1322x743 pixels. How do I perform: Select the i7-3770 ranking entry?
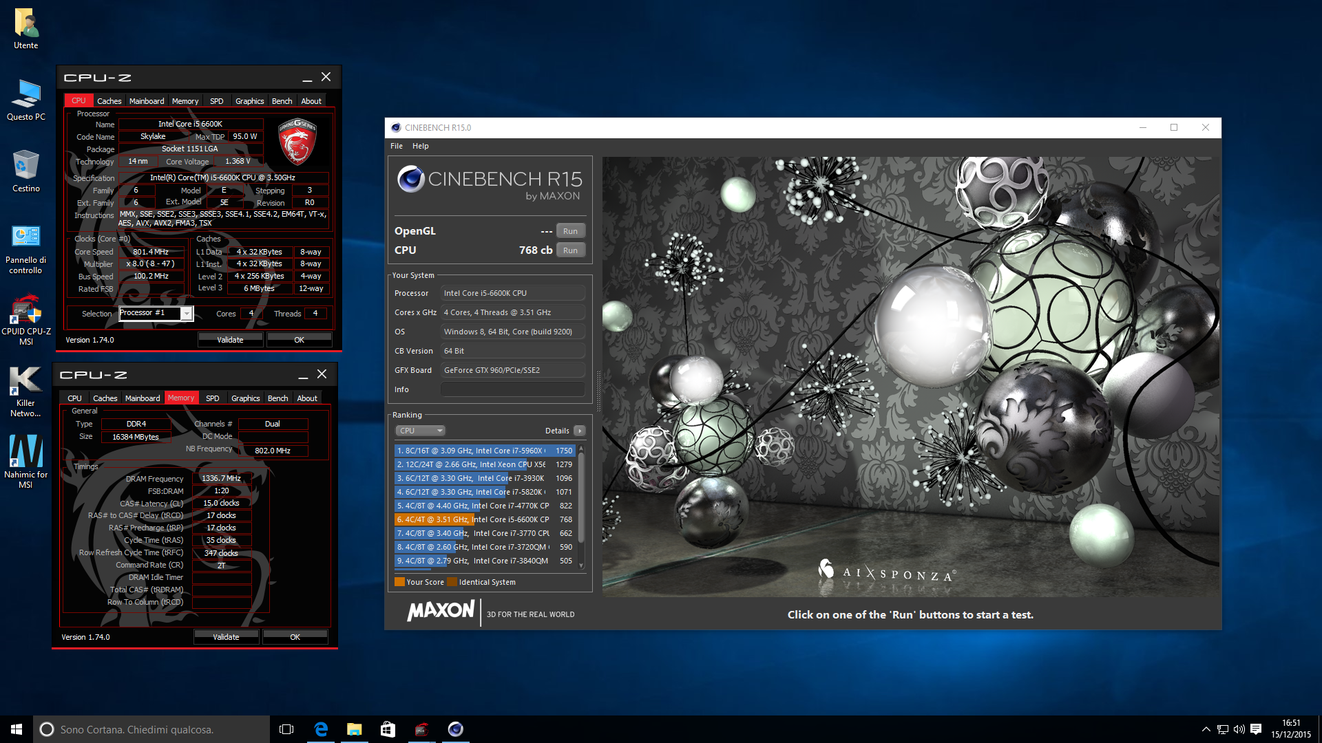click(x=485, y=533)
